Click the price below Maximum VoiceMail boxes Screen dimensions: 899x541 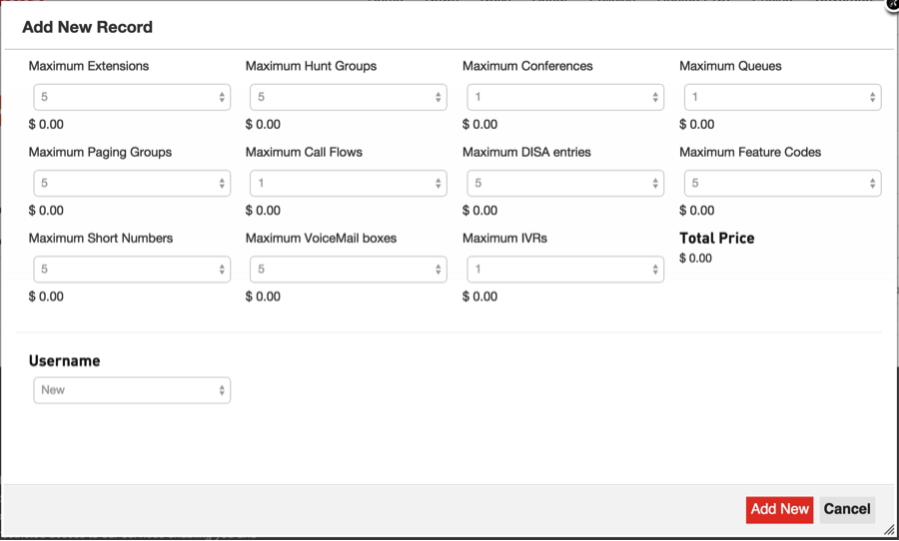[263, 296]
